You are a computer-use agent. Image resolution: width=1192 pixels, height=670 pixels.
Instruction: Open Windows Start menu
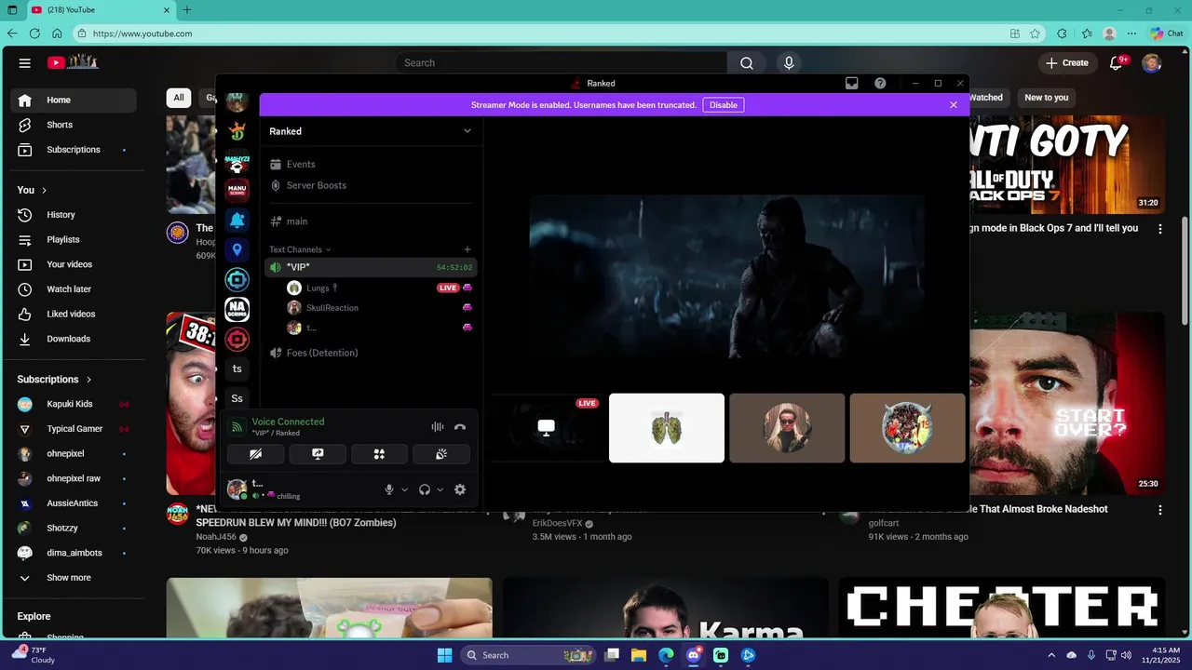click(x=444, y=655)
